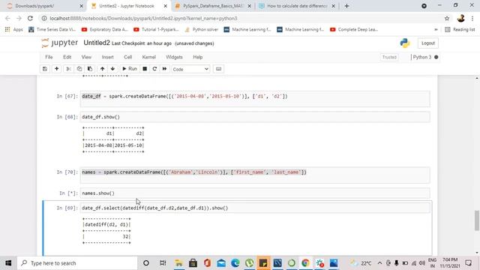This screenshot has width=480, height=270.
Task: Open the cell type Code dropdown
Action: [190, 69]
